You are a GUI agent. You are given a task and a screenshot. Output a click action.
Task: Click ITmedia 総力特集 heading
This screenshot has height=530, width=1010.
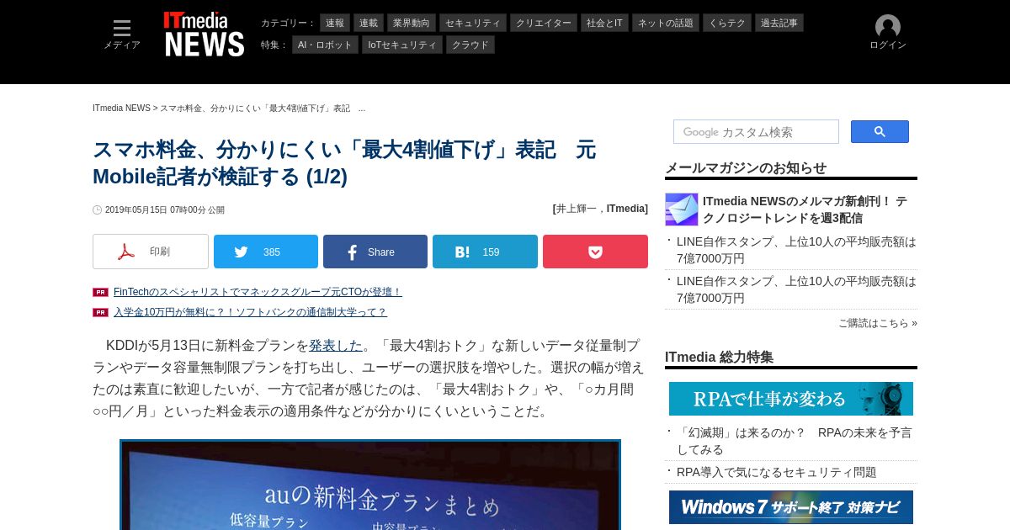(x=719, y=357)
